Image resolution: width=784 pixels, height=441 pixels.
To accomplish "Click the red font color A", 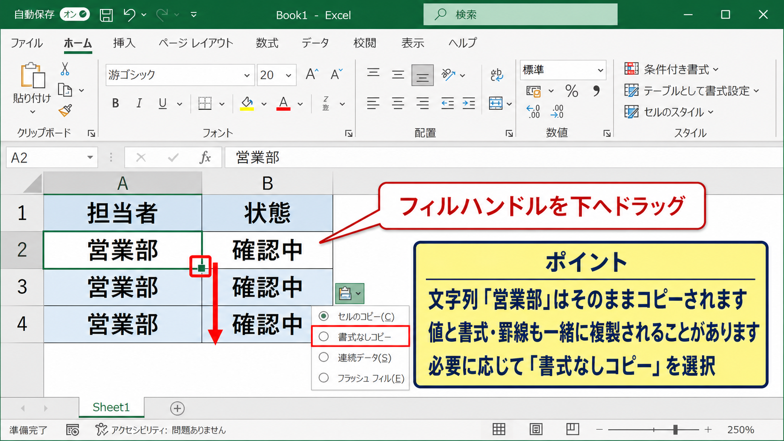I will click(x=283, y=104).
